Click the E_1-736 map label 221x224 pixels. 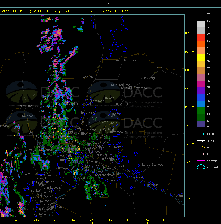(150, 79)
